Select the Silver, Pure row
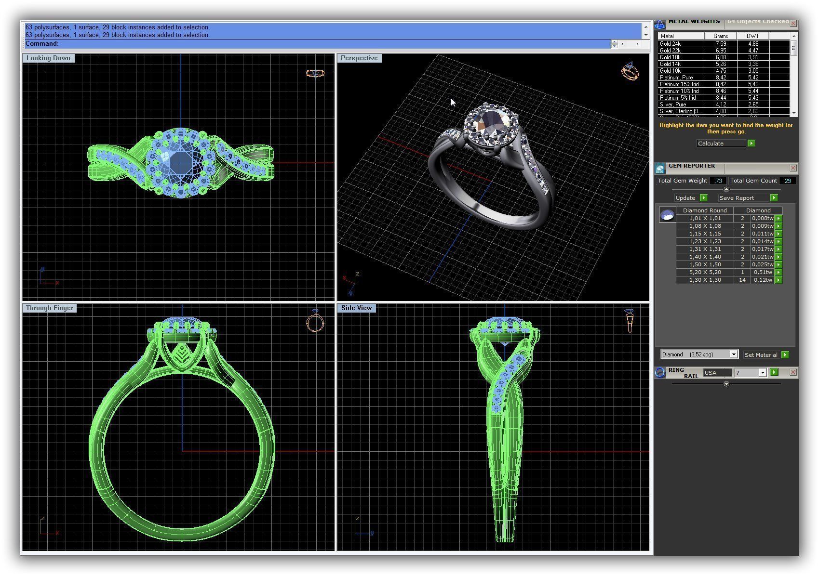 pyautogui.click(x=724, y=105)
